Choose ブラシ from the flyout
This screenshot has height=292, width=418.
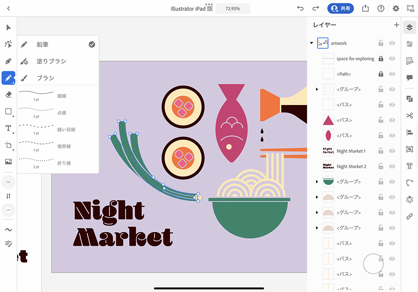[x=58, y=78]
